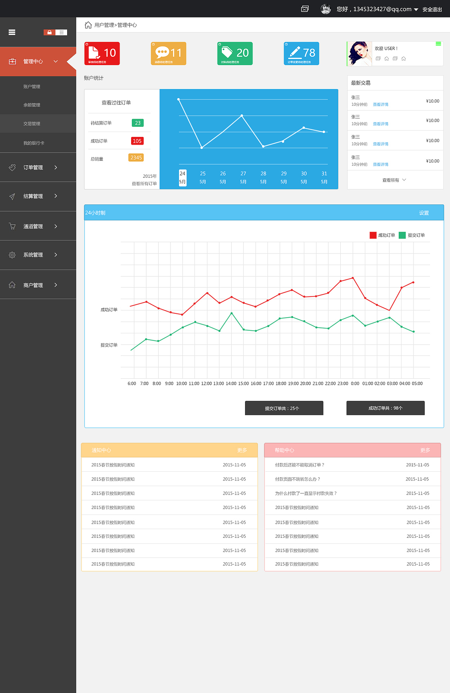The image size is (450, 693).
Task: Click the 提交订单共:25个 button
Action: click(284, 408)
